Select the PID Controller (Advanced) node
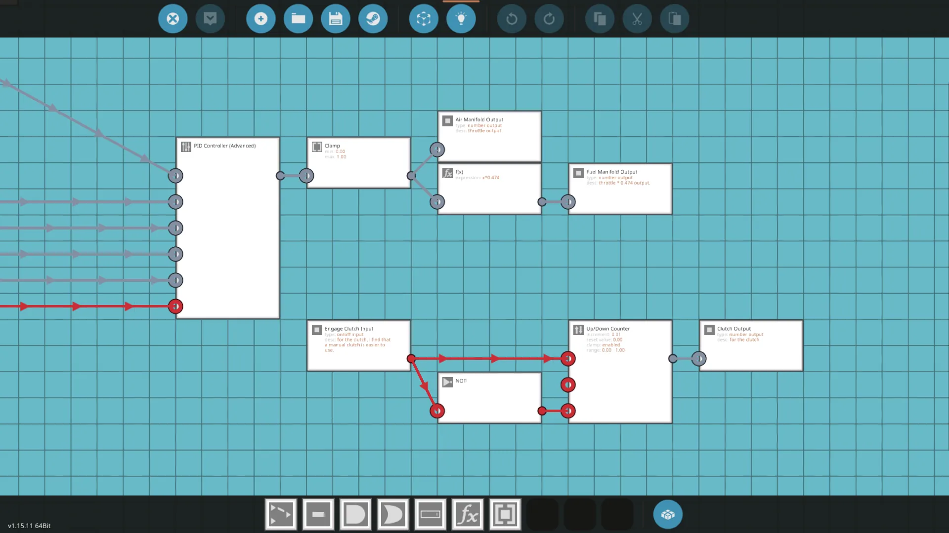This screenshot has height=533, width=949. point(227,232)
